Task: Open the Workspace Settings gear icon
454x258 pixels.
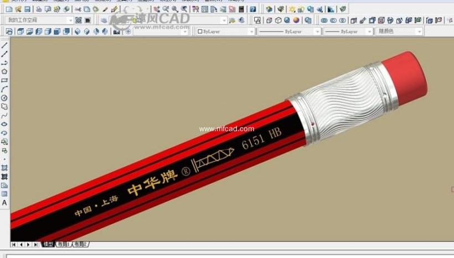Action: point(79,20)
